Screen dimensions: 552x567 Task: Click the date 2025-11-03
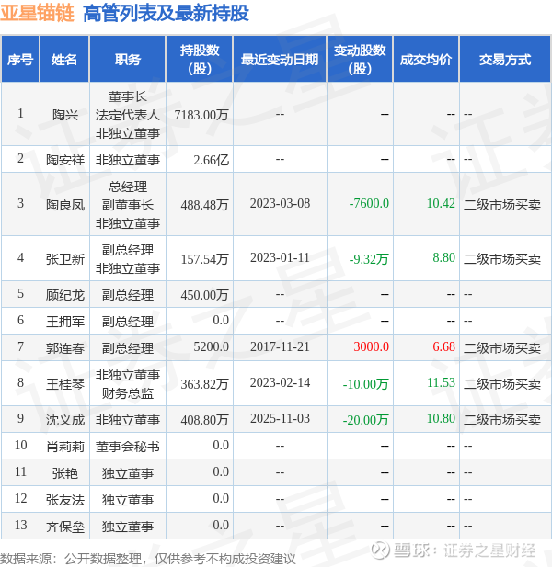point(280,418)
